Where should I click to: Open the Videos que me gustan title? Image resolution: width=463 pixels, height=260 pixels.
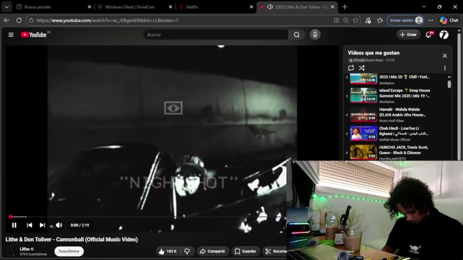[x=374, y=53]
